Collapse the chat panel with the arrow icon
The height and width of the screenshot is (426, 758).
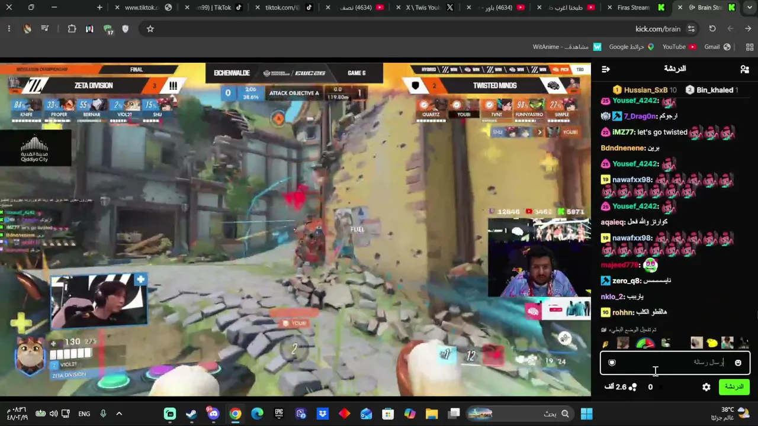pos(605,69)
